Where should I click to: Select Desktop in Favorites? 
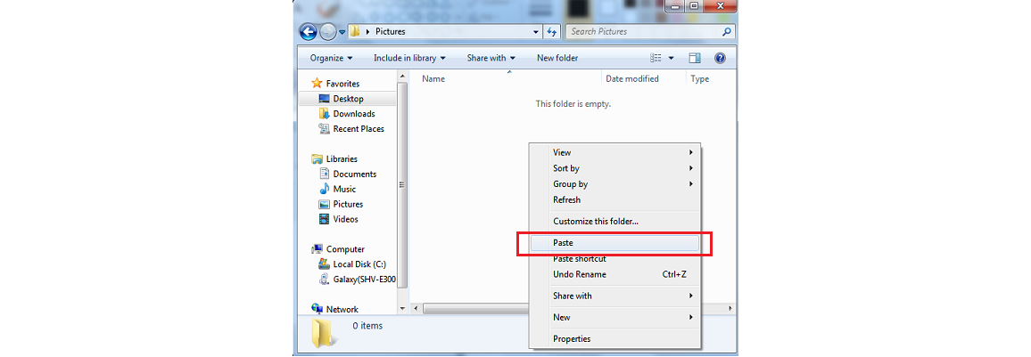[x=348, y=99]
